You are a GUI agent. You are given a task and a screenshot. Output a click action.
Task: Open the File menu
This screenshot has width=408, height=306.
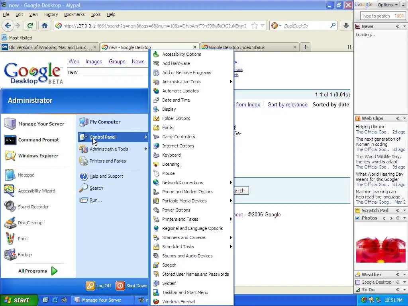[6, 14]
